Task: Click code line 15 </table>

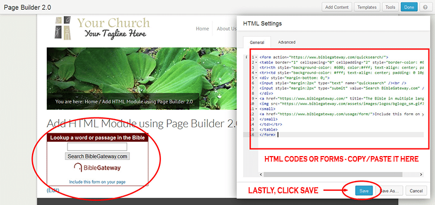Action: coord(269,129)
